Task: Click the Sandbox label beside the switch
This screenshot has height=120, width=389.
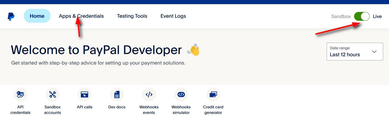Action: click(x=341, y=16)
